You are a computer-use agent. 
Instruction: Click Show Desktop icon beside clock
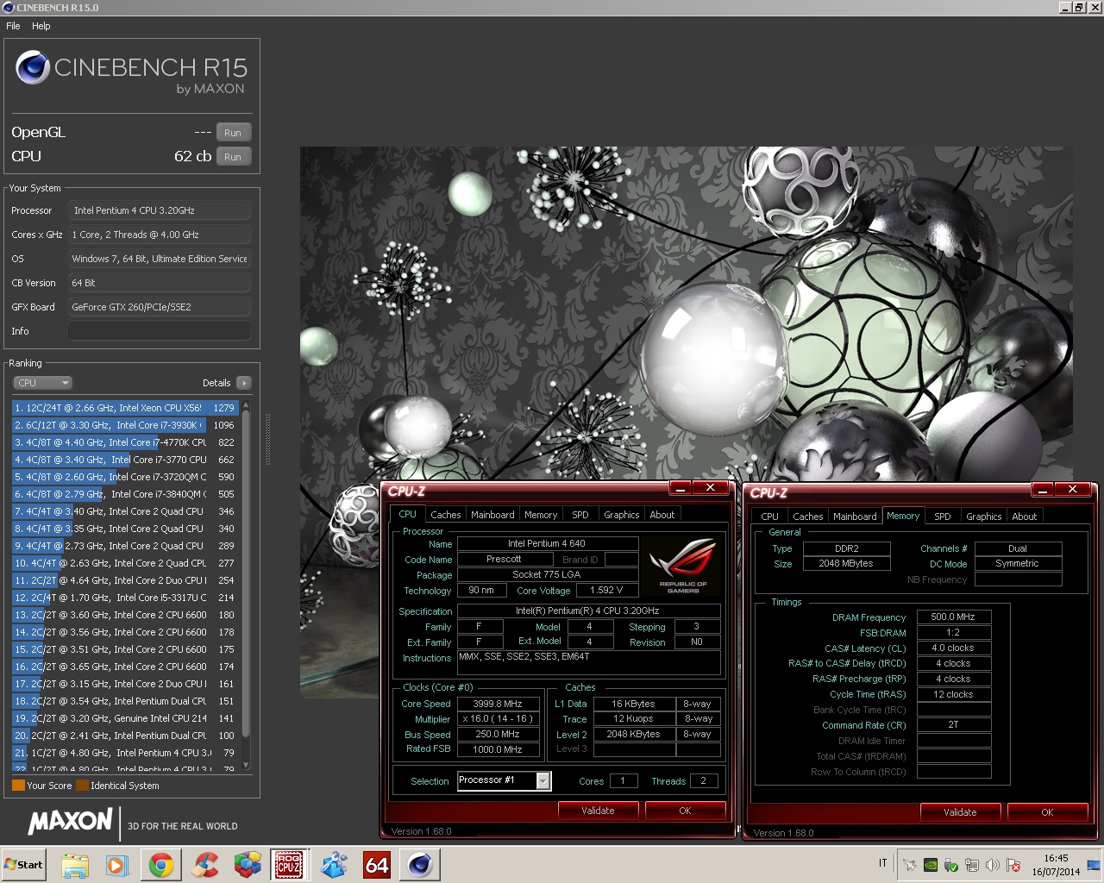tap(1094, 865)
